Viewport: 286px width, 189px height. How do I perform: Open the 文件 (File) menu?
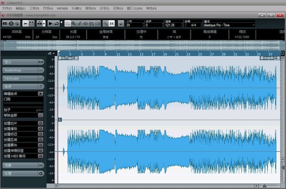tap(7, 9)
